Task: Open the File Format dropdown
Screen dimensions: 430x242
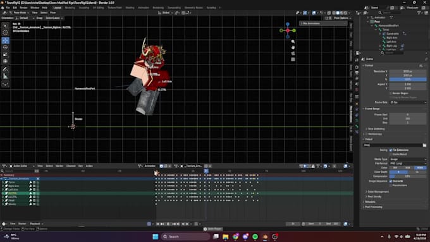Action: click(x=408, y=164)
